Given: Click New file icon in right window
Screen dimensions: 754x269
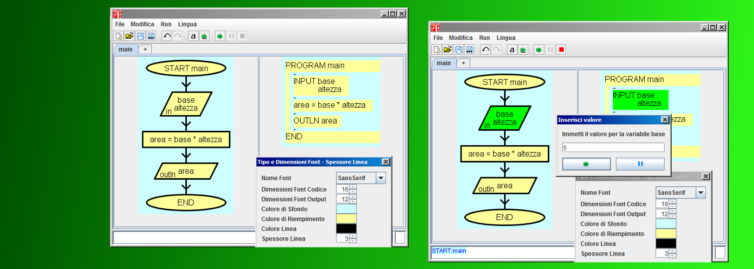Looking at the screenshot, I should pos(437,49).
